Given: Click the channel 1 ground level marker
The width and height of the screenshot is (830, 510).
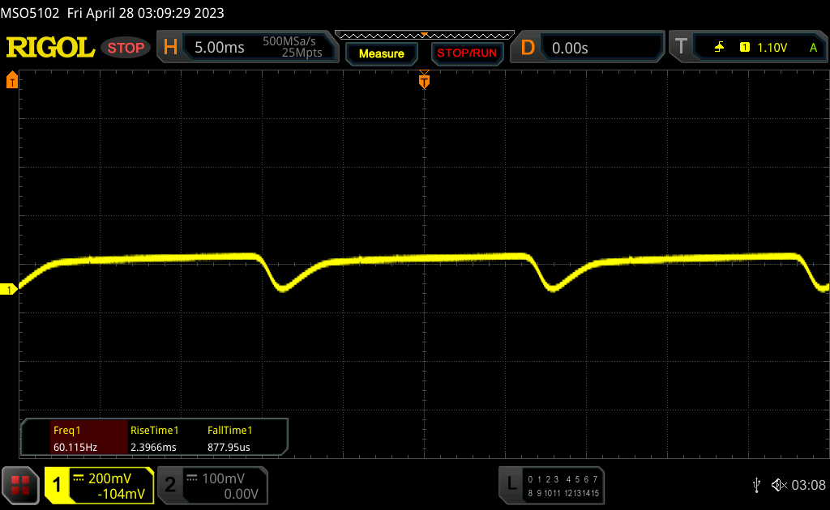Looking at the screenshot, I should pos(11,290).
